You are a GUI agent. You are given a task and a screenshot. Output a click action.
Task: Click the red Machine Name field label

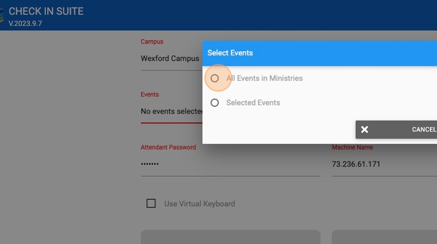coord(352,148)
